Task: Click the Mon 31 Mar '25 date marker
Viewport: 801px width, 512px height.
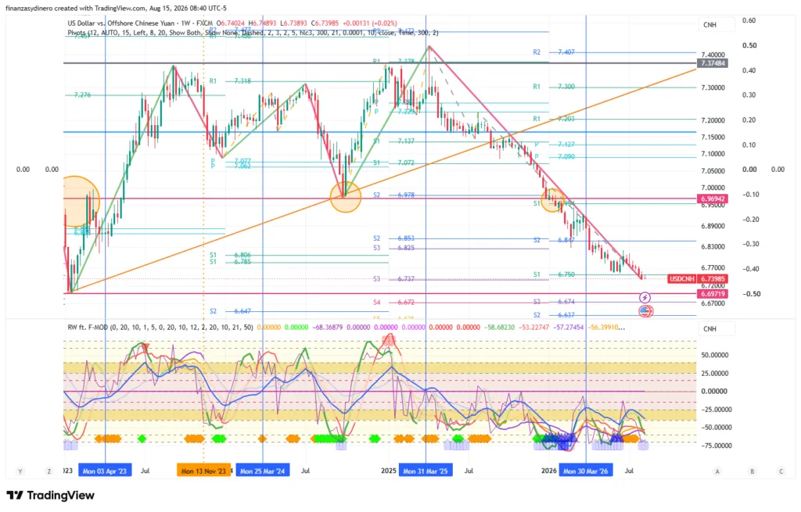Action: pos(426,471)
